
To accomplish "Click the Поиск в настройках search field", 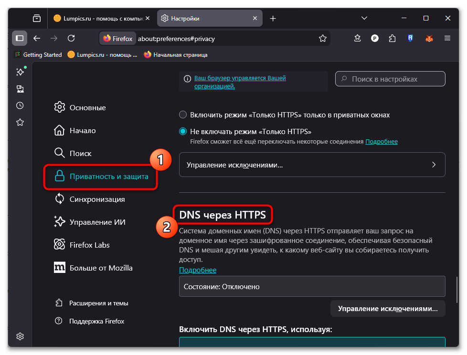I will click(x=390, y=79).
